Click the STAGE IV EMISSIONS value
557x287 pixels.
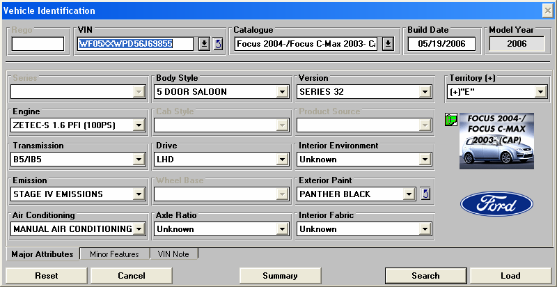coord(58,194)
